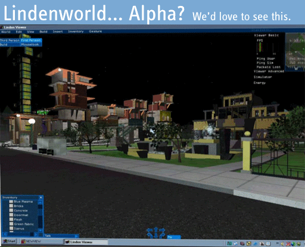The height and width of the screenshot is (247, 305).
Task: Expand the Viewer Basic stats section
Action: 266,35
